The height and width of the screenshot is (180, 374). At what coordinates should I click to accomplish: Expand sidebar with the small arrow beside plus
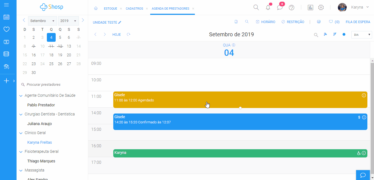(14, 81)
